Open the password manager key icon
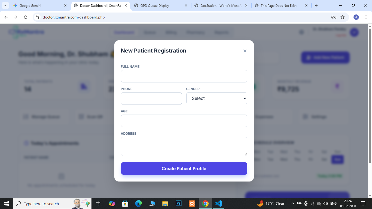Image resolution: width=372 pixels, height=209 pixels. (x=334, y=17)
